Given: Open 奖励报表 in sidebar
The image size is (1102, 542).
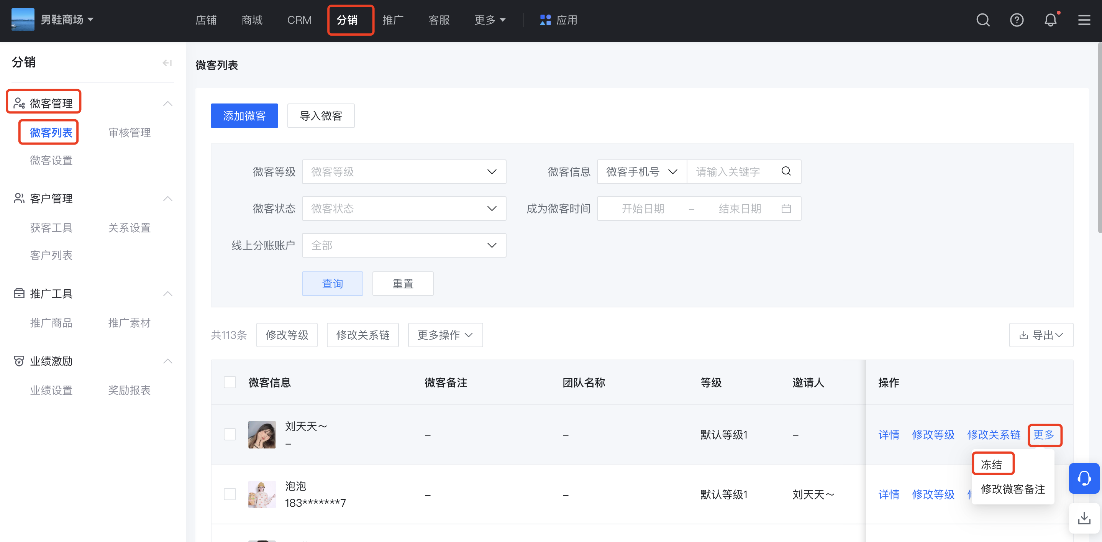Looking at the screenshot, I should 129,390.
